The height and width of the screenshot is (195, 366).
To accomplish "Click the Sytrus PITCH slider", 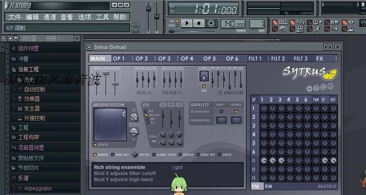I will (x=115, y=83).
